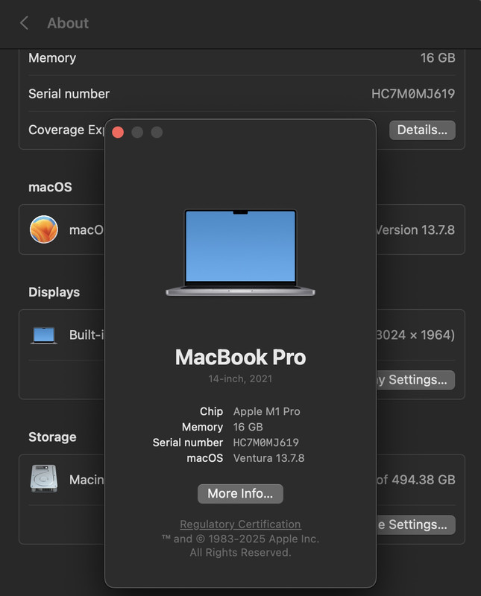Open Storage Settings button
This screenshot has height=596, width=481.
tap(416, 524)
